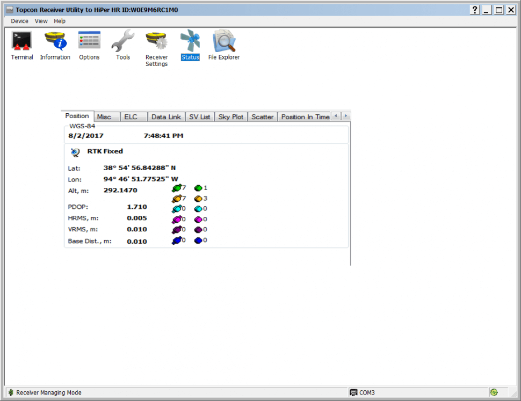
Task: Click blue base icon in second column
Action: [198, 240]
